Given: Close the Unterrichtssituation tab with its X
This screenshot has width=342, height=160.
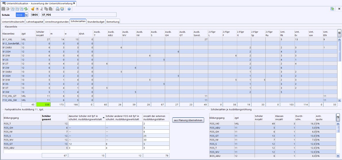Looking at the screenshot, I should pos(74,3).
